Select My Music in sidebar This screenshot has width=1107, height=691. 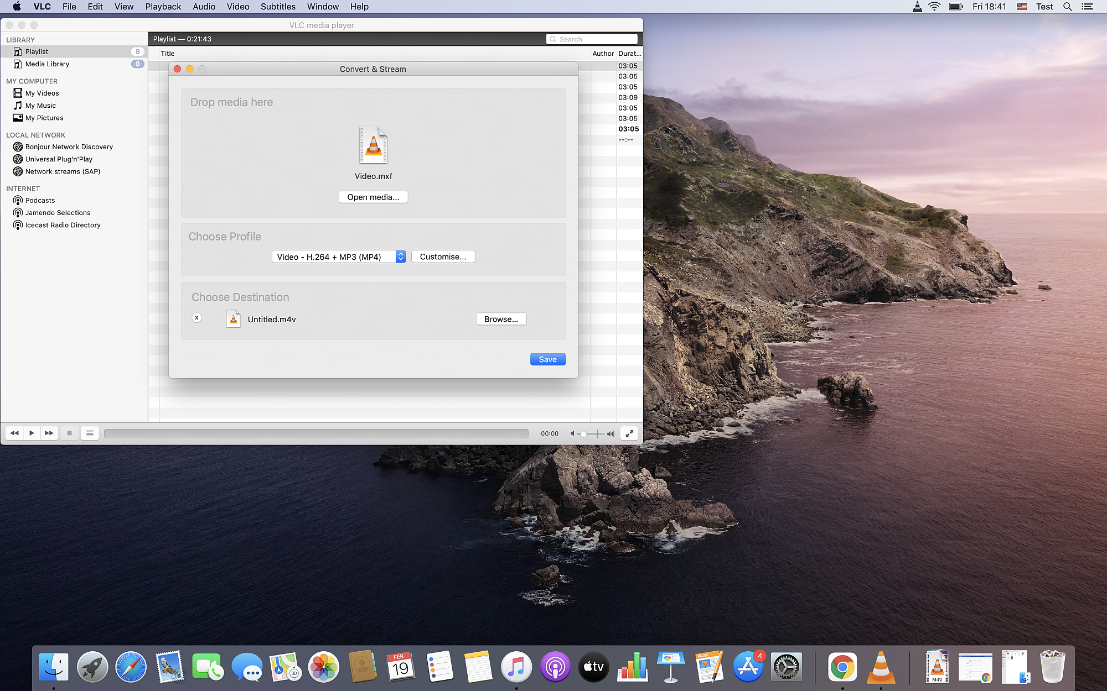coord(40,106)
